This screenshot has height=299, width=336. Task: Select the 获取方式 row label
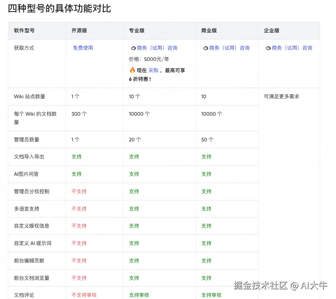click(x=24, y=48)
